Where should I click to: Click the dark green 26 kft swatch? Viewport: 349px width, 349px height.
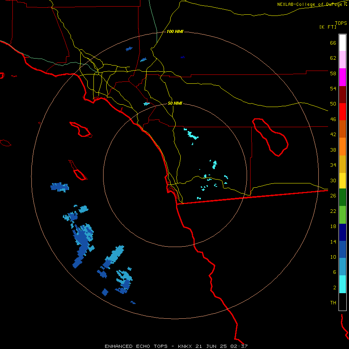pos(342,197)
